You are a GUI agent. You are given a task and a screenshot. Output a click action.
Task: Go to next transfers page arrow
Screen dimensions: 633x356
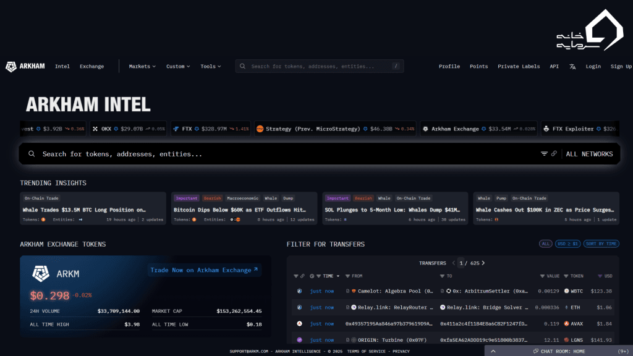[x=483, y=263]
